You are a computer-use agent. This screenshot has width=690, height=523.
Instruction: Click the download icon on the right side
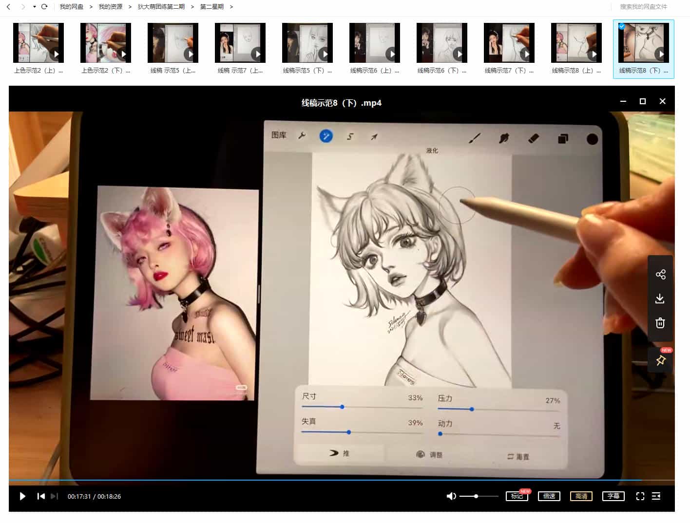pos(660,298)
